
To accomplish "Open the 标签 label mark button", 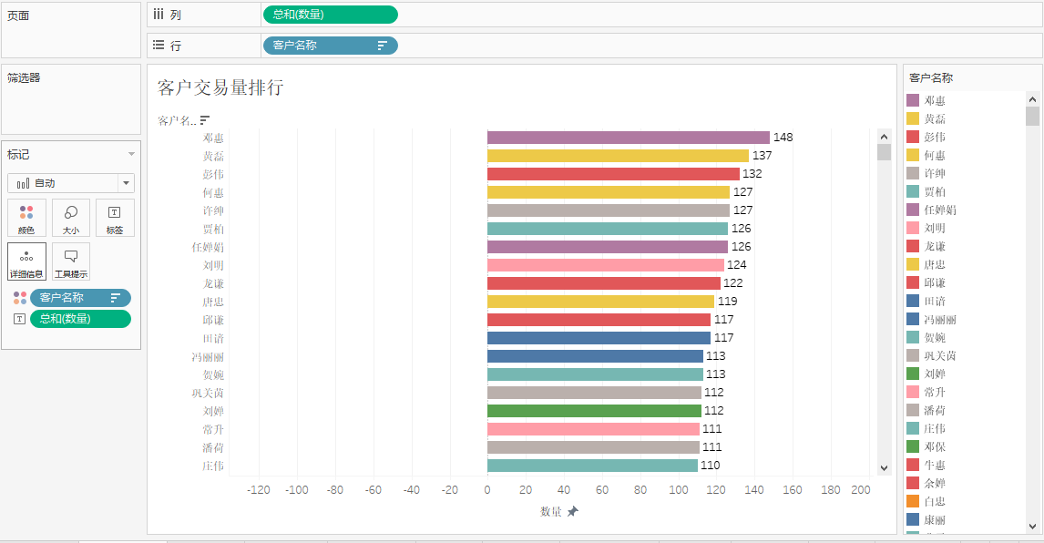I will [x=115, y=218].
